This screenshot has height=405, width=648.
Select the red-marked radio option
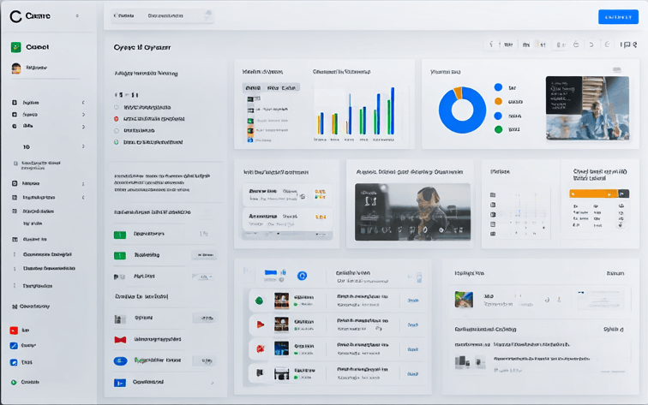click(117, 119)
